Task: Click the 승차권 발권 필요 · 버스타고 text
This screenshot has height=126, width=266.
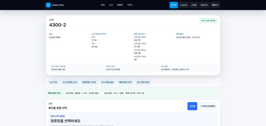Action: pyautogui.click(x=188, y=37)
